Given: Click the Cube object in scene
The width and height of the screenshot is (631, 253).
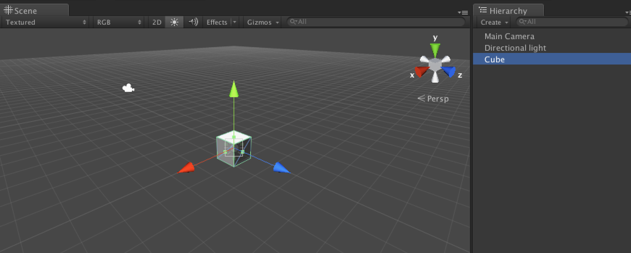Looking at the screenshot, I should 234,149.
